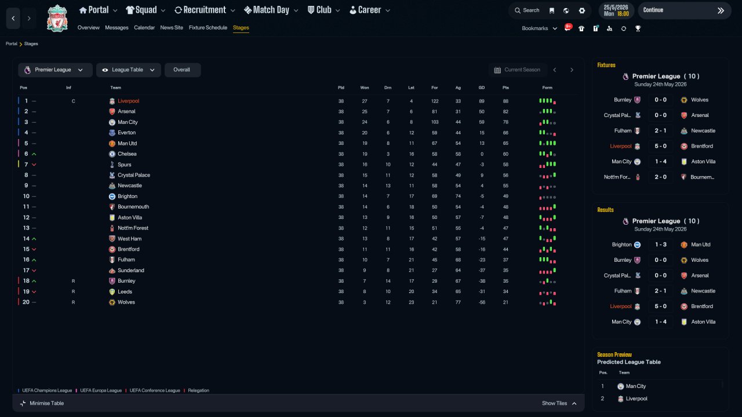Switch to the Messages tab
The height and width of the screenshot is (417, 742).
tap(117, 28)
